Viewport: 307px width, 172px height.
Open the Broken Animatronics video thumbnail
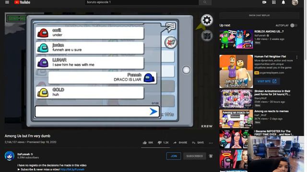tap(236, 99)
